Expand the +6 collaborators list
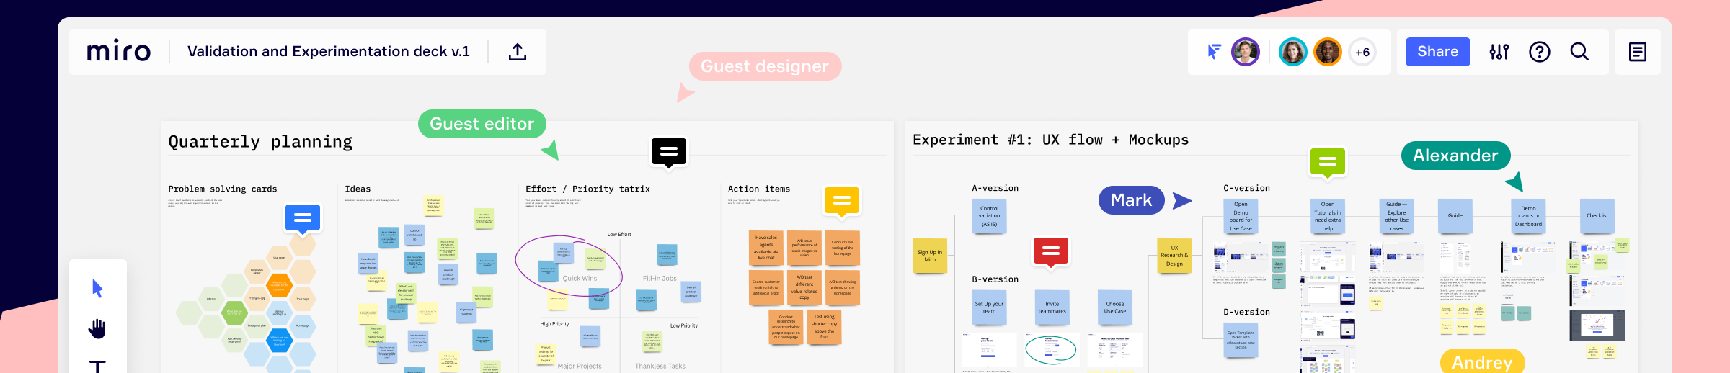 tap(1362, 52)
